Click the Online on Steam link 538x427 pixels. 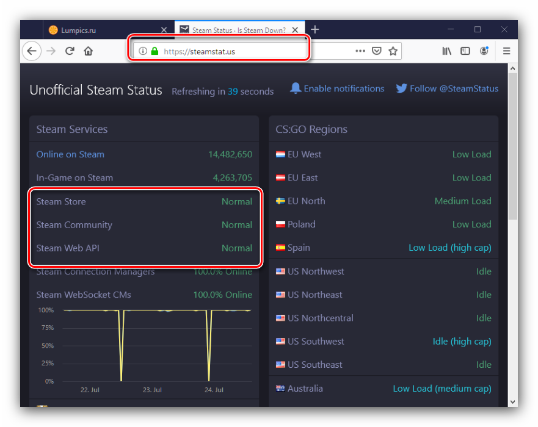coord(70,154)
